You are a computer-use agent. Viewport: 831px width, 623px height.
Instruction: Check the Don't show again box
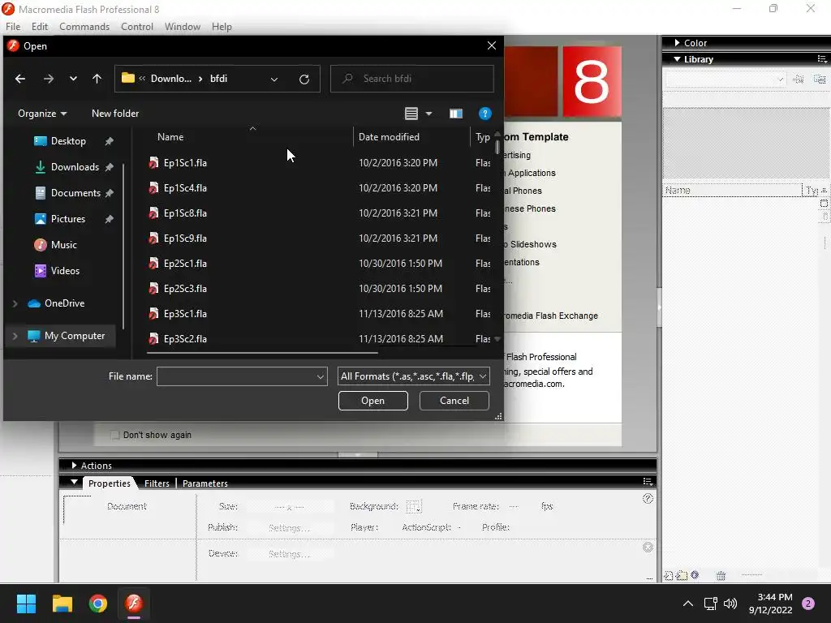pyautogui.click(x=114, y=435)
